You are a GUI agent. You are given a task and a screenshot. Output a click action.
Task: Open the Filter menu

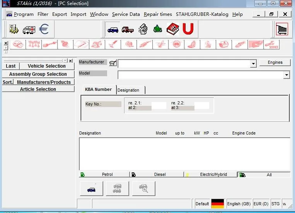pos(43,14)
